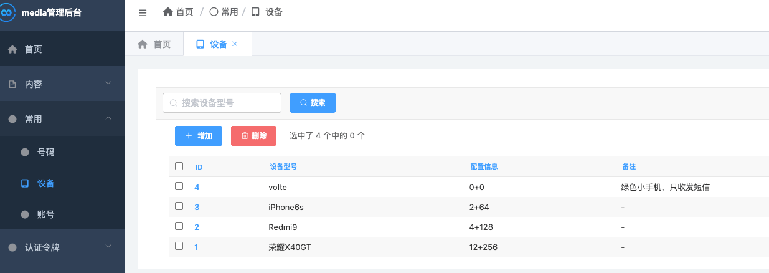The image size is (769, 273).
Task: Click the 4+128 configuration cell
Action: 481,227
